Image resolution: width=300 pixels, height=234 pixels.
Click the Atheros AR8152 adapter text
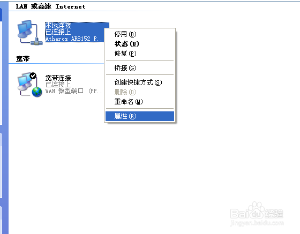pyautogui.click(x=74, y=39)
